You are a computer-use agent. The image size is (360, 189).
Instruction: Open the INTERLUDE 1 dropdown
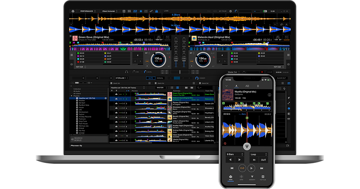point(122,78)
